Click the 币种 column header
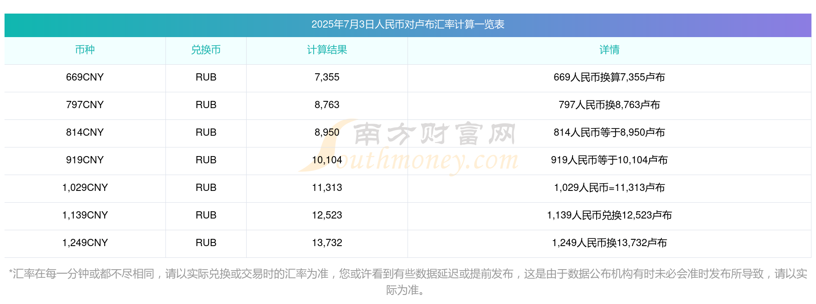This screenshot has height=304, width=816. 85,50
